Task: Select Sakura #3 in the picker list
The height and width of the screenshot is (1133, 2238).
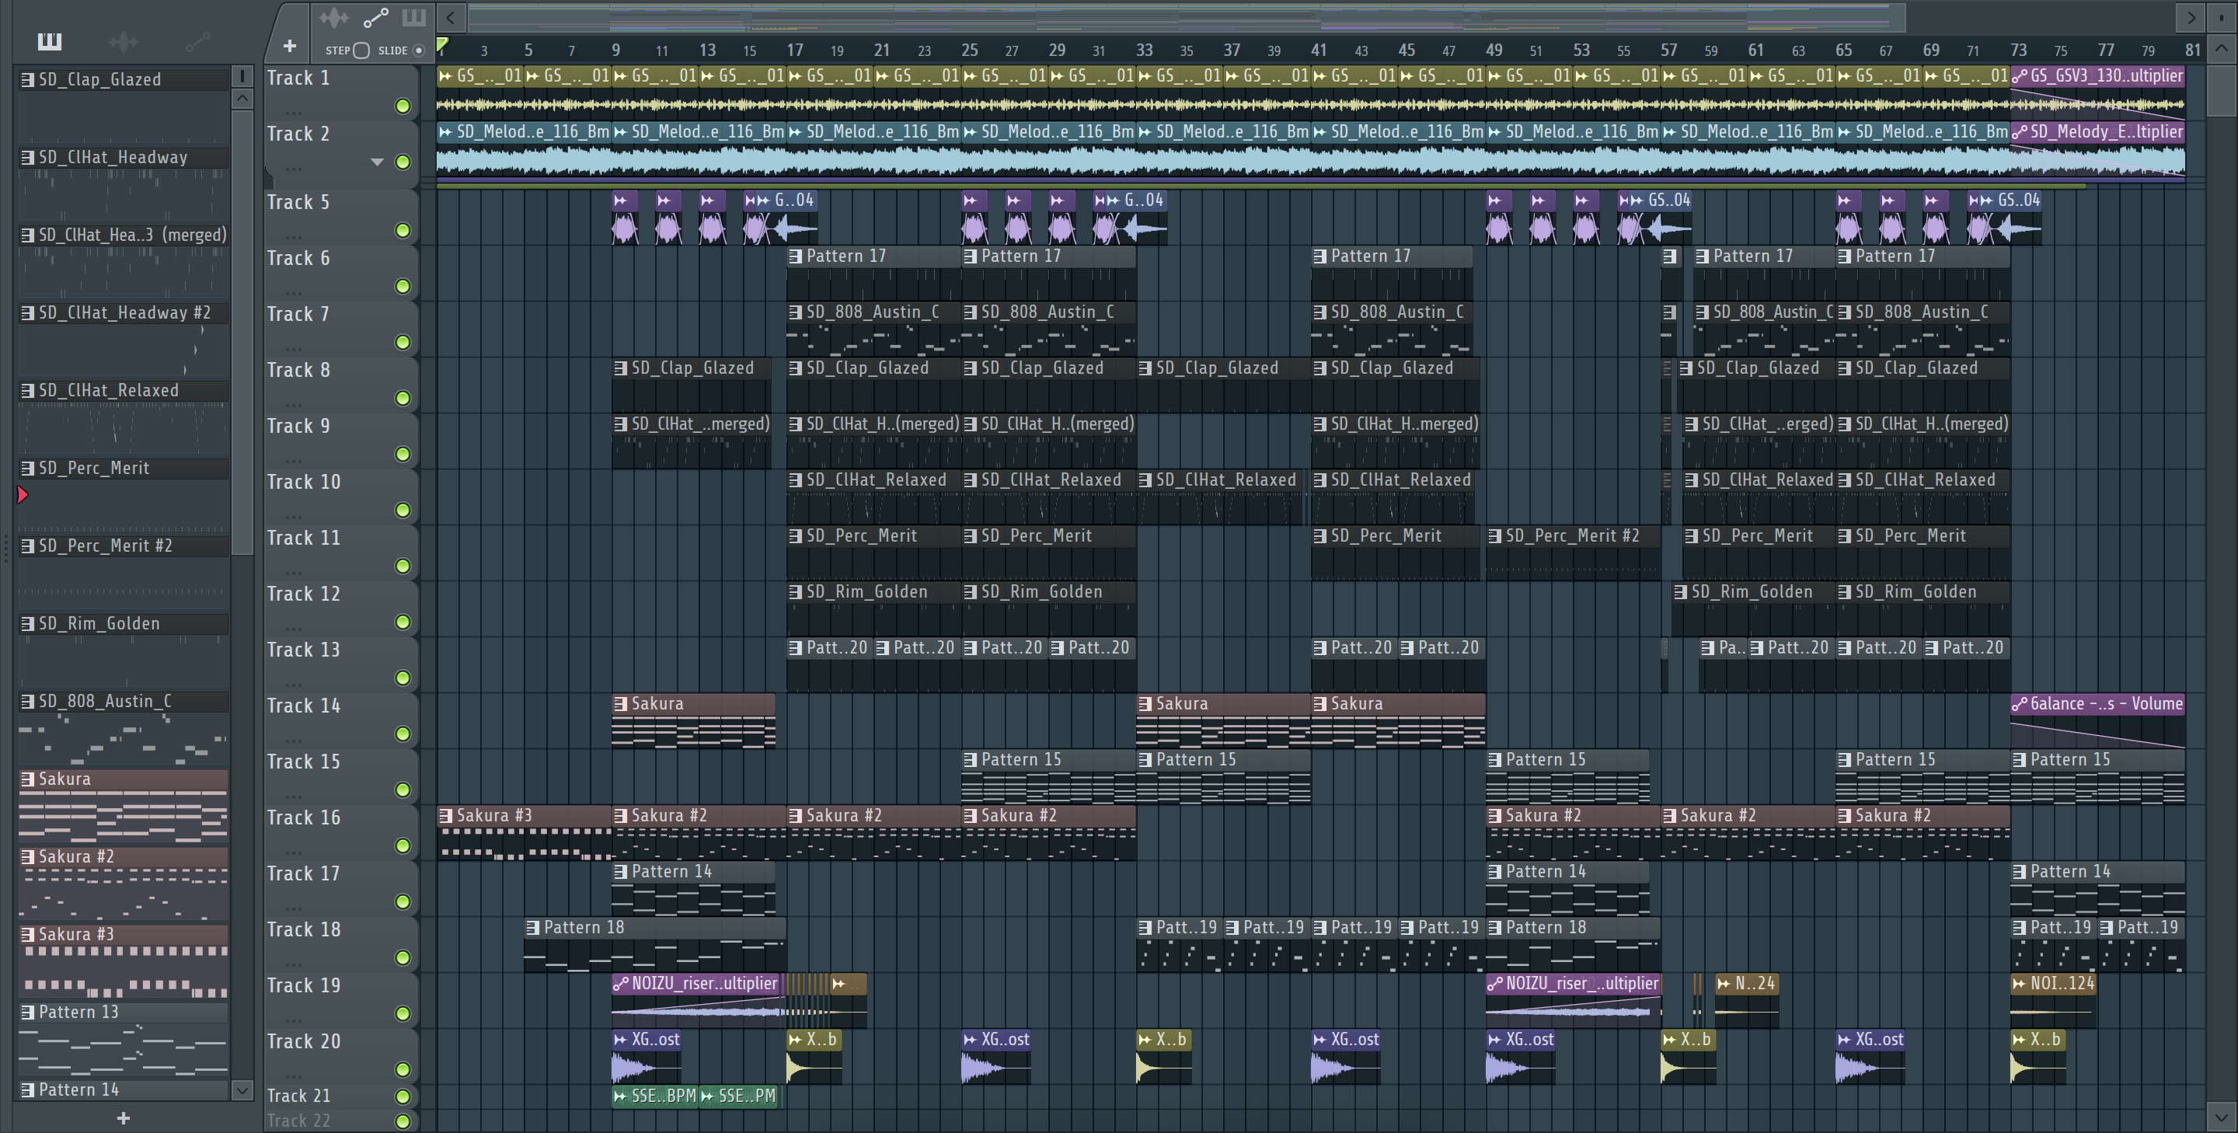Action: point(124,934)
